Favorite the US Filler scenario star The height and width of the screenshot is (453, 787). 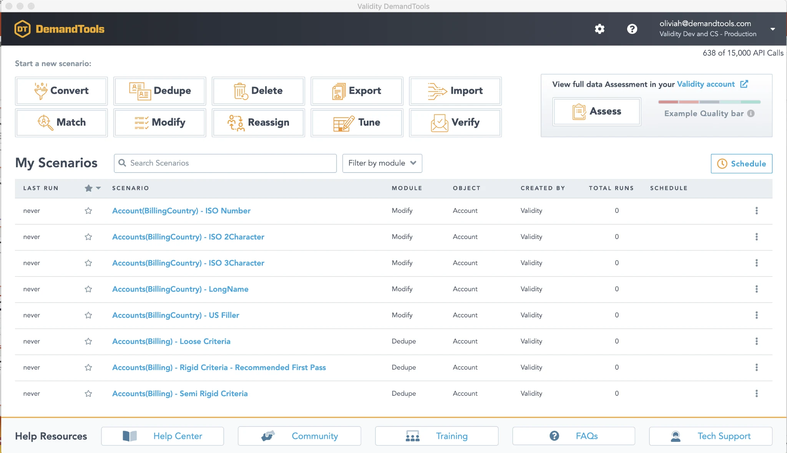point(88,315)
